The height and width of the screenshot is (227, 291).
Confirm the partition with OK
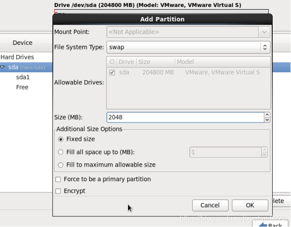point(250,205)
